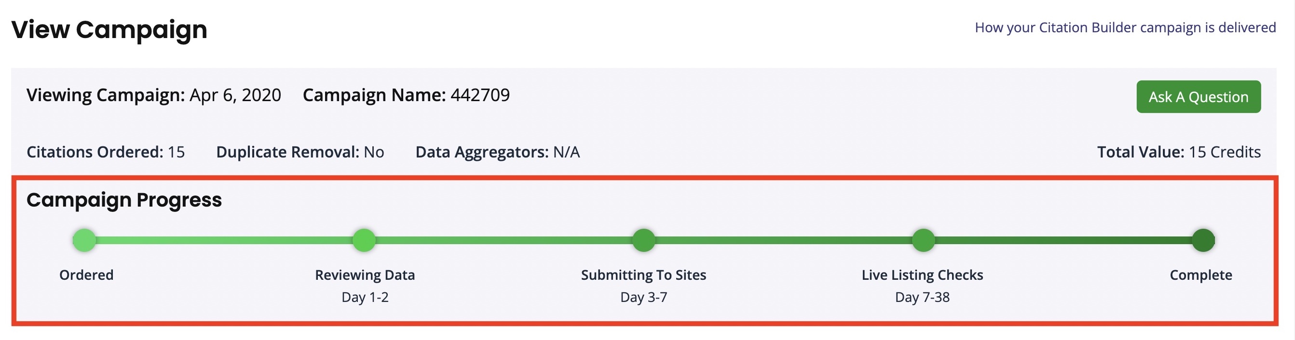The image size is (1295, 340).
Task: Select the Reviewing Data progress dot
Action: tap(364, 240)
